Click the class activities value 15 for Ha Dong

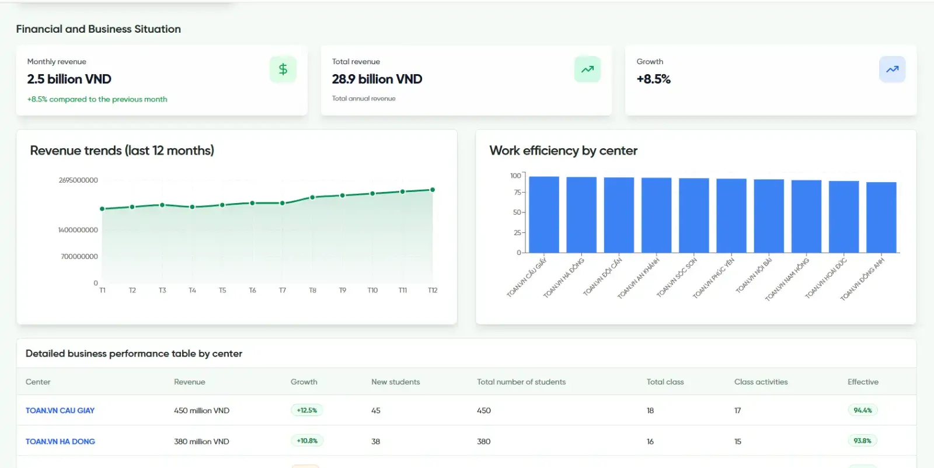[738, 441]
